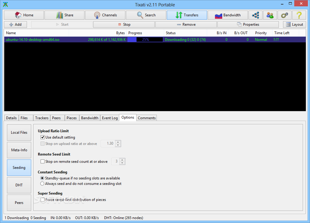
Task: Open the Transfers section
Action: point(187,15)
